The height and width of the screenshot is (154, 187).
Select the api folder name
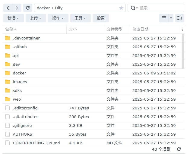pos(16,56)
